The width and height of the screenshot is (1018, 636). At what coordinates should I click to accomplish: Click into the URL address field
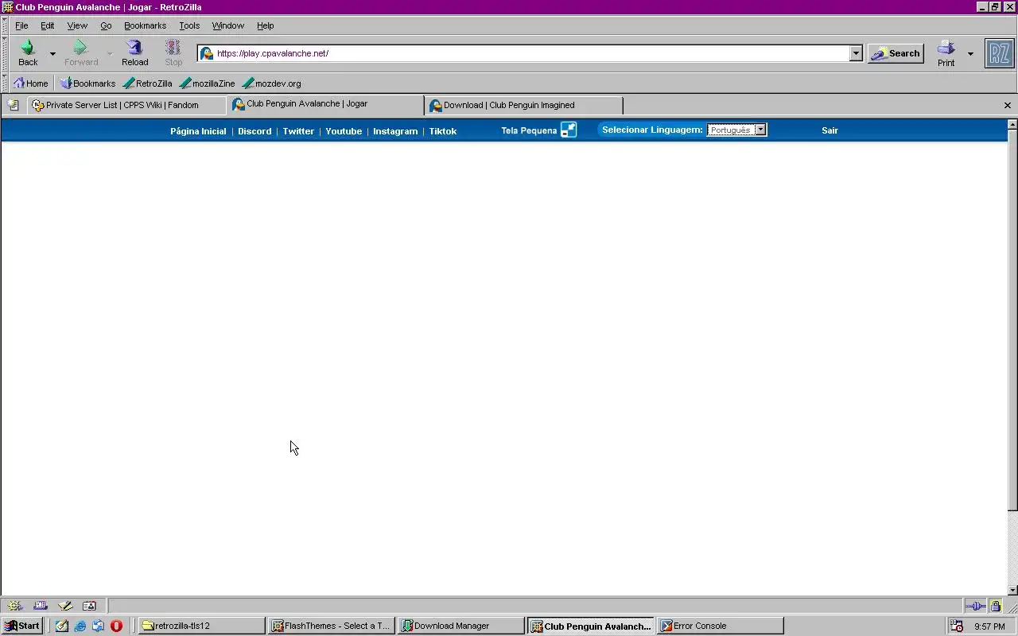[x=531, y=53]
